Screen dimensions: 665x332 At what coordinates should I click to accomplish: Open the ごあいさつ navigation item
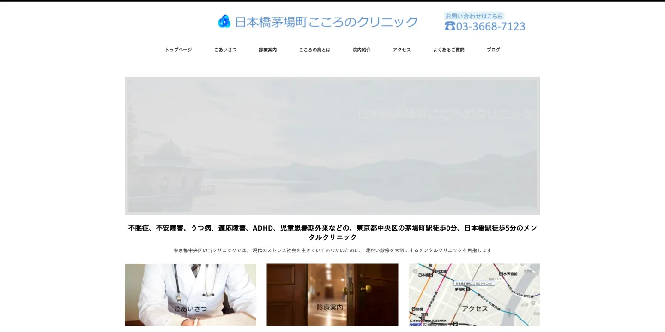coord(225,50)
